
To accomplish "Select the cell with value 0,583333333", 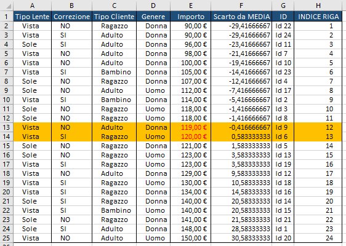I will pos(241,137).
